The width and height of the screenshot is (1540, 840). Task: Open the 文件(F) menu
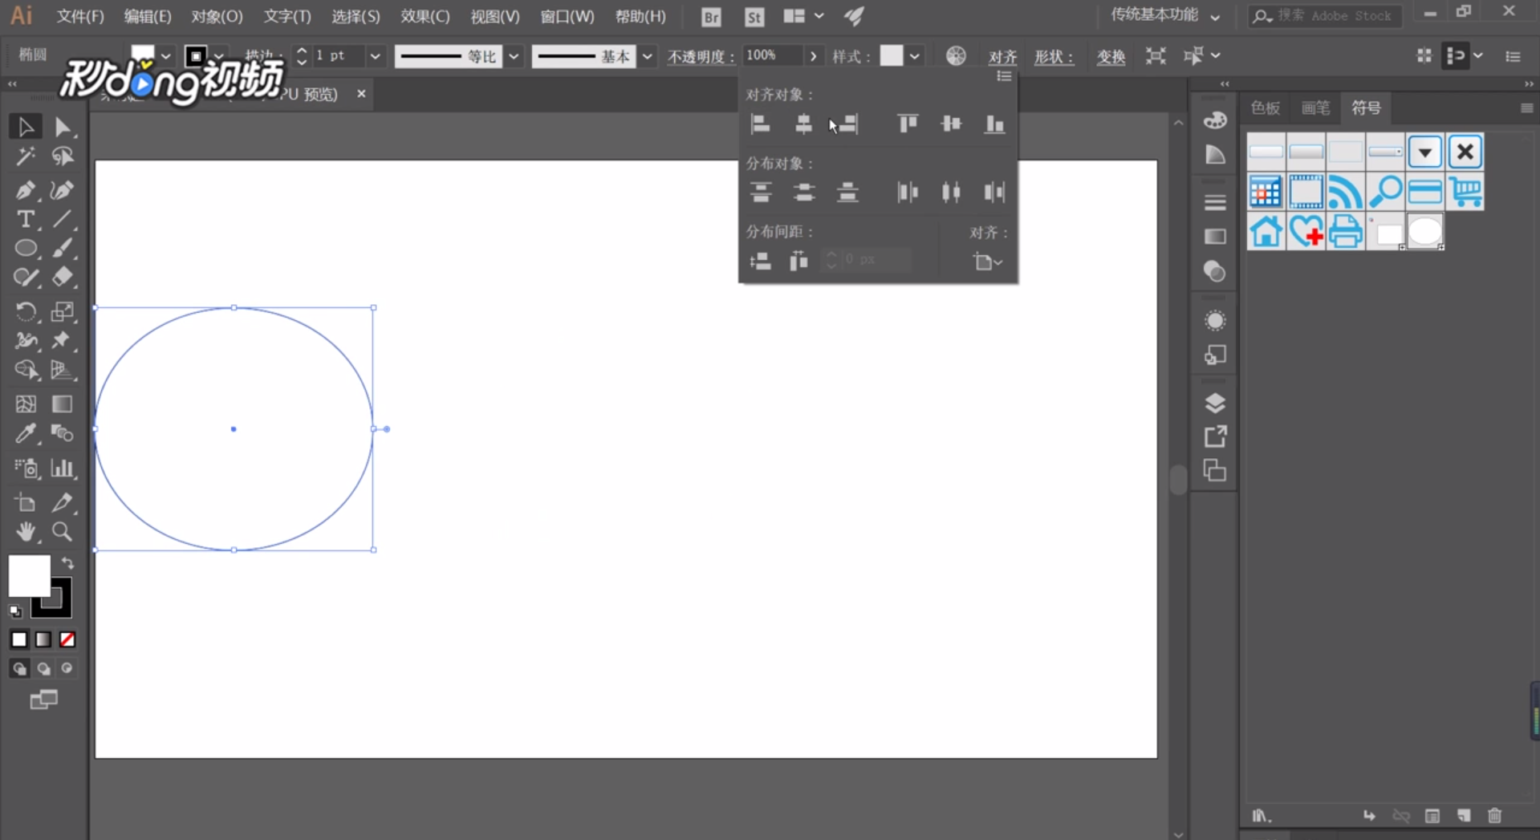pyautogui.click(x=80, y=16)
